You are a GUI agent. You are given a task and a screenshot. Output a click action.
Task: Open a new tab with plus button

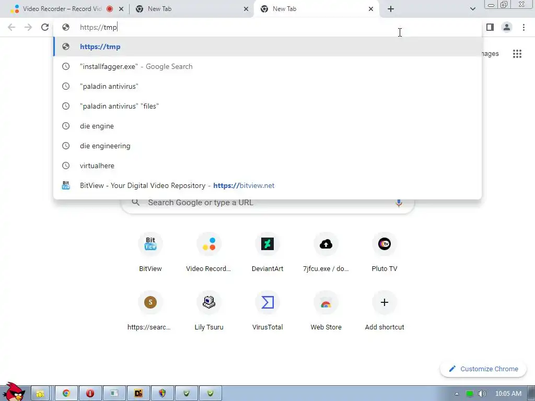coord(391,9)
